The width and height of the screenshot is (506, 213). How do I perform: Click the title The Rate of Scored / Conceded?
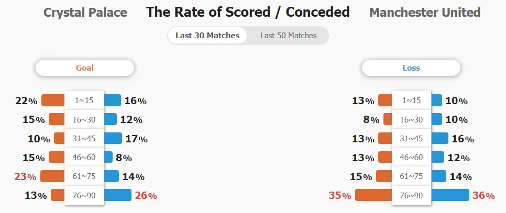coord(248,12)
